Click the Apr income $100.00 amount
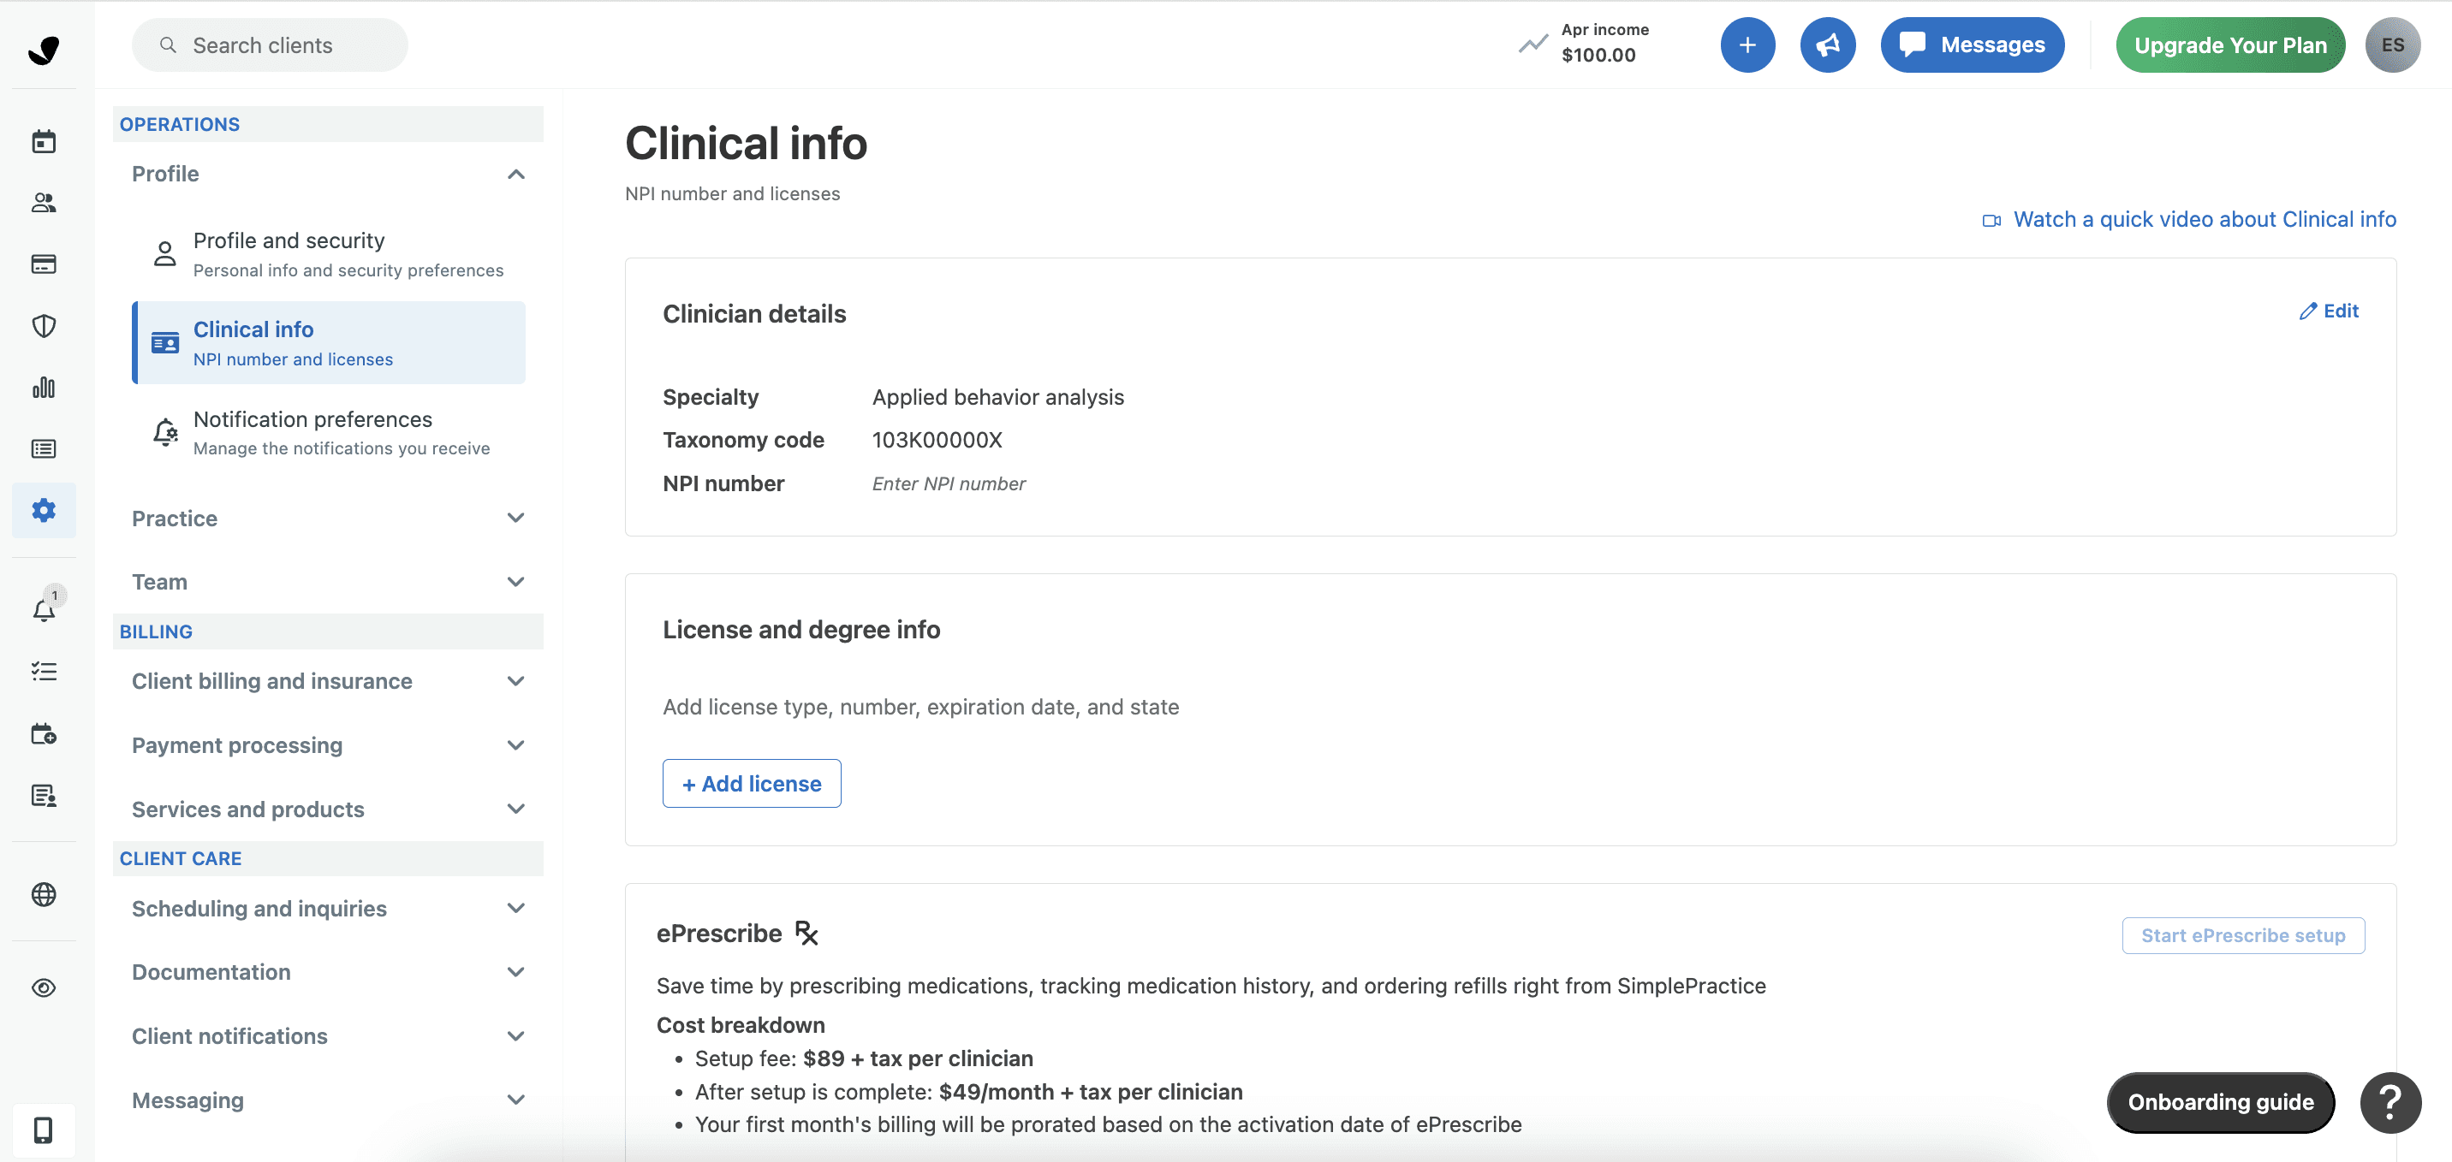 (1598, 56)
